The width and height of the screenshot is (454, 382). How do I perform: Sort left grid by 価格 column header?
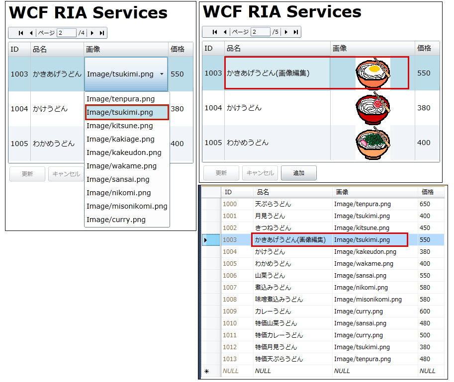181,49
